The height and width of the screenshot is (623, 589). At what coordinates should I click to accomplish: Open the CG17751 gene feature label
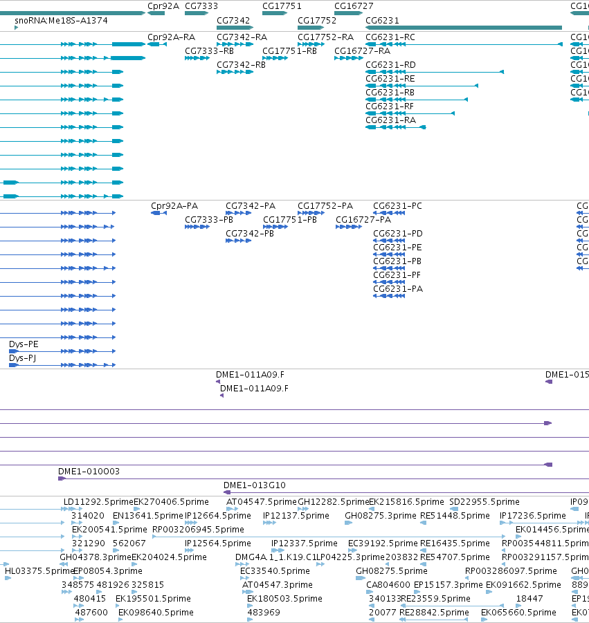282,6
